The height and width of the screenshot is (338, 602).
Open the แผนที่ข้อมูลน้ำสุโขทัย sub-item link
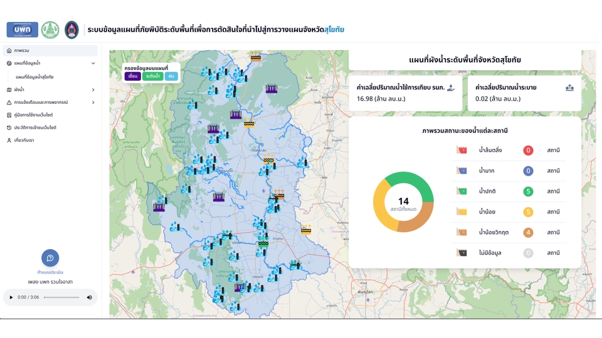click(34, 77)
